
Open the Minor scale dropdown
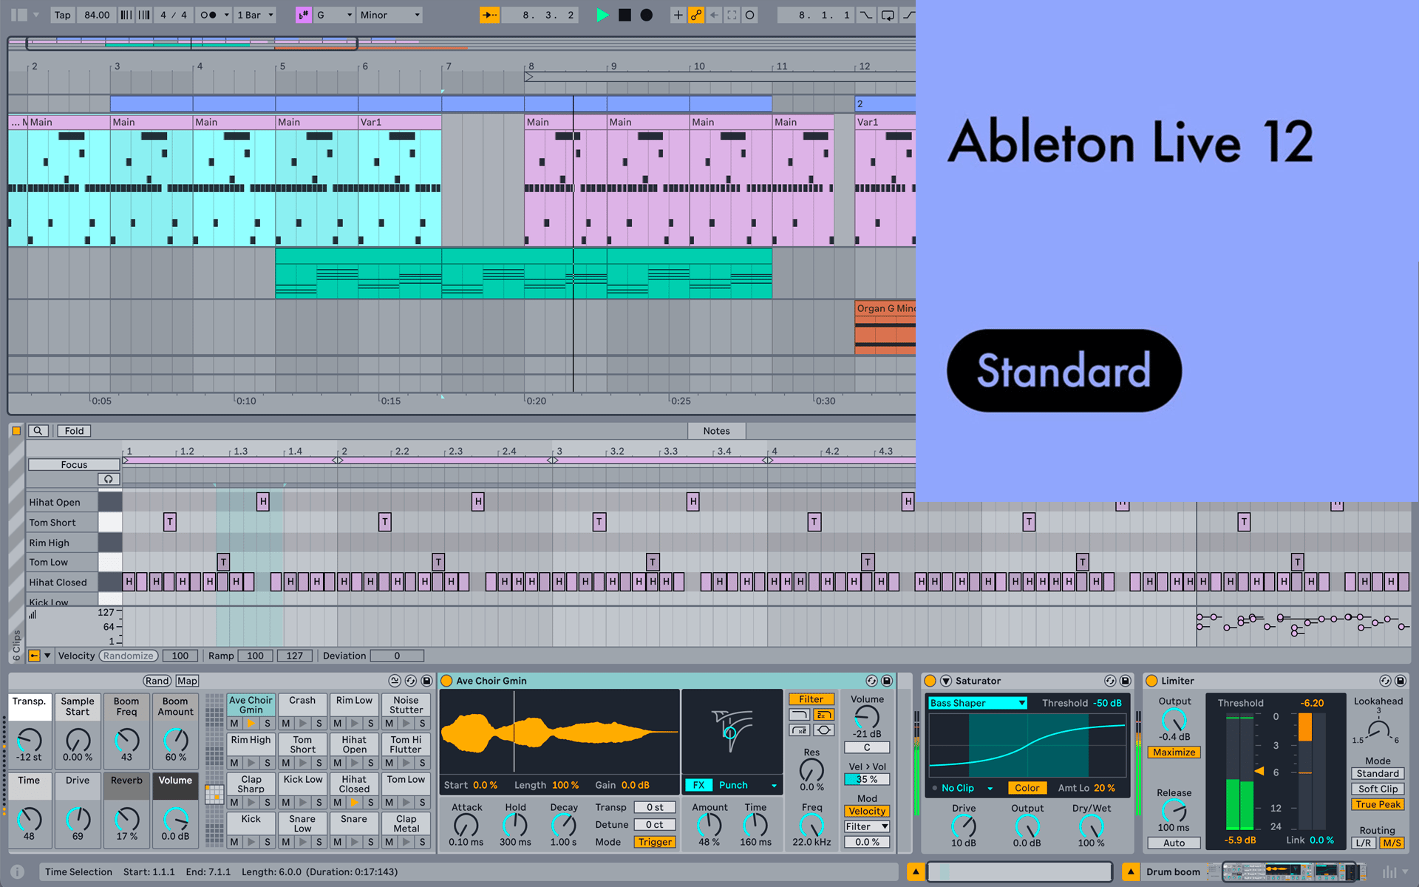[x=389, y=15]
